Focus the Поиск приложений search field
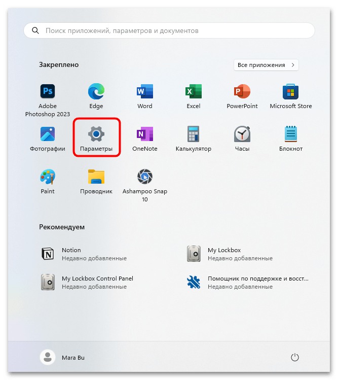Viewport: 338px width, 380px height. pos(169,30)
